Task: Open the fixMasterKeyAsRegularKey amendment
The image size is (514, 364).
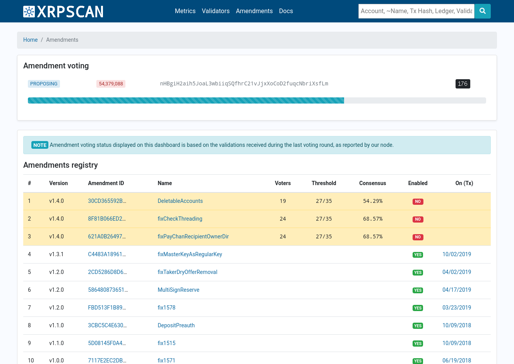Action: [190, 254]
